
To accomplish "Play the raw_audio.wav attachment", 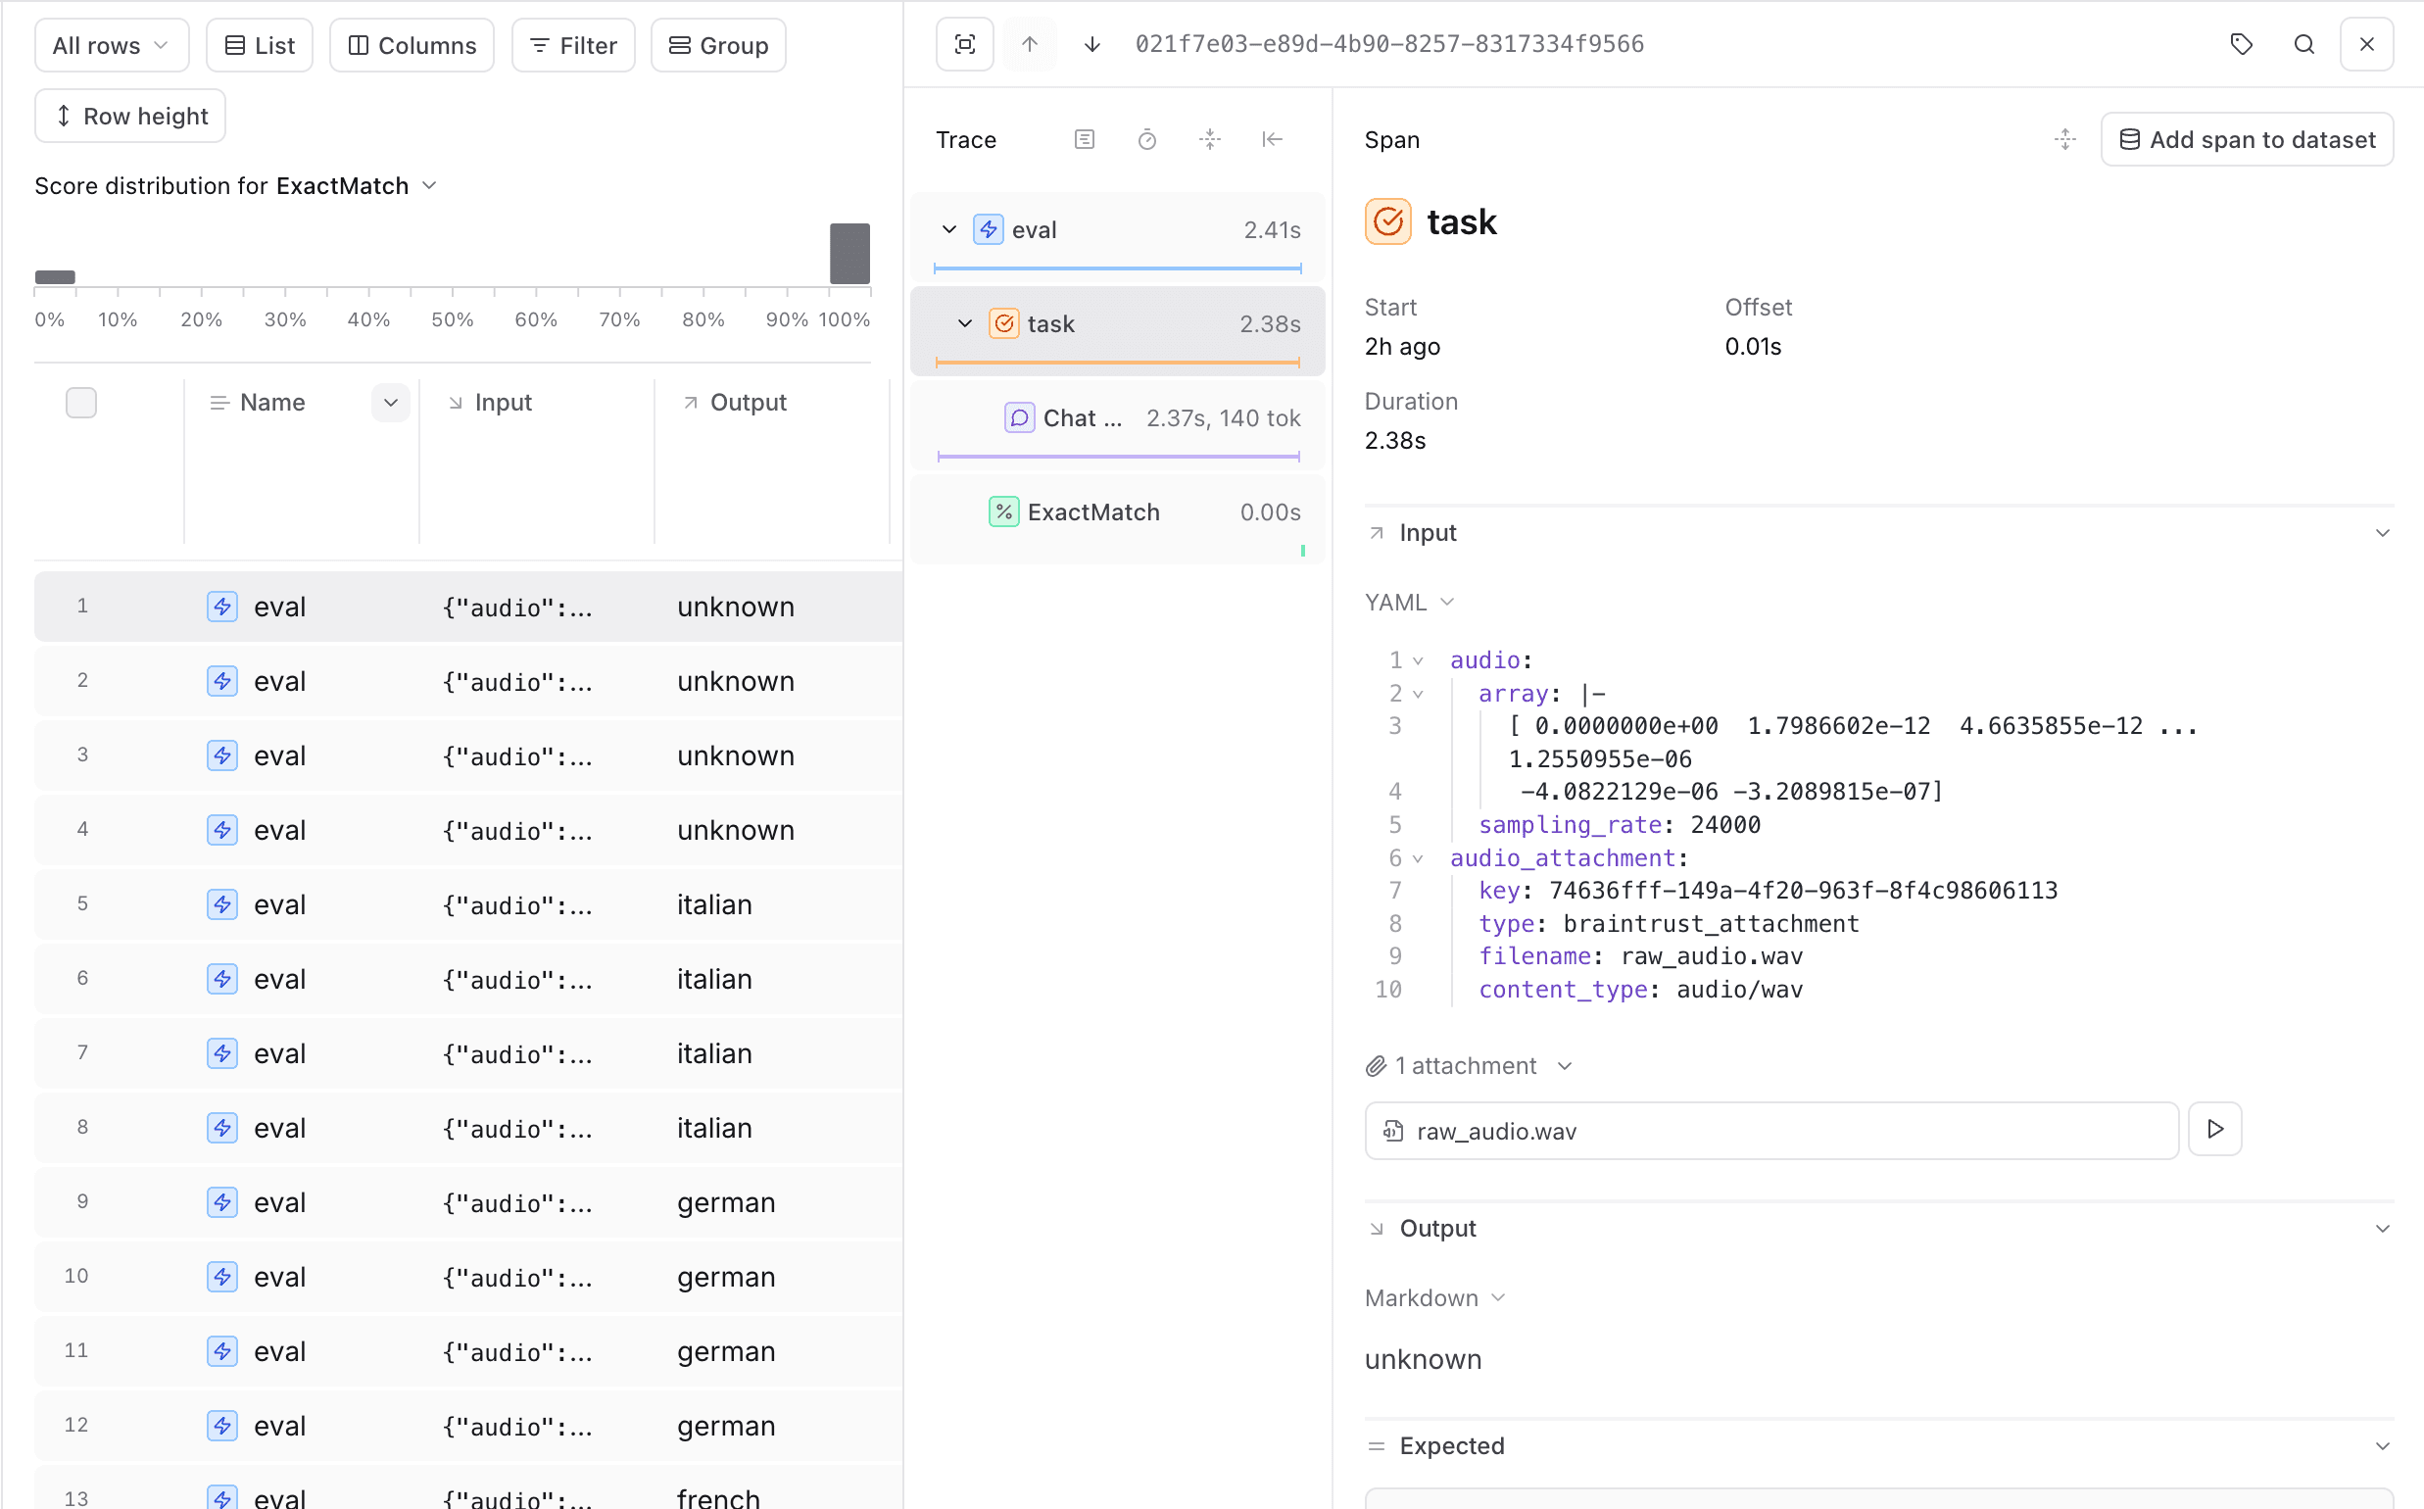I will point(2214,1129).
